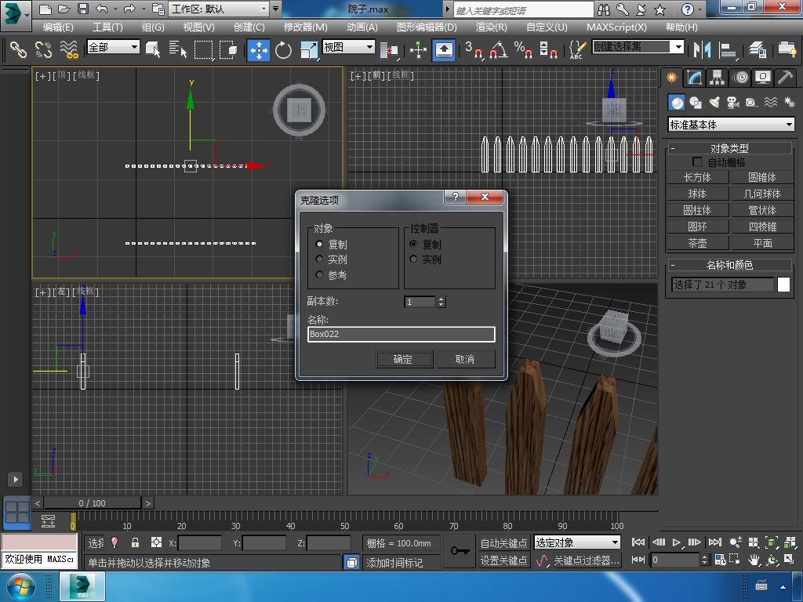Toggle the Angle Snap button
Screen dimensions: 803x602
(499, 49)
